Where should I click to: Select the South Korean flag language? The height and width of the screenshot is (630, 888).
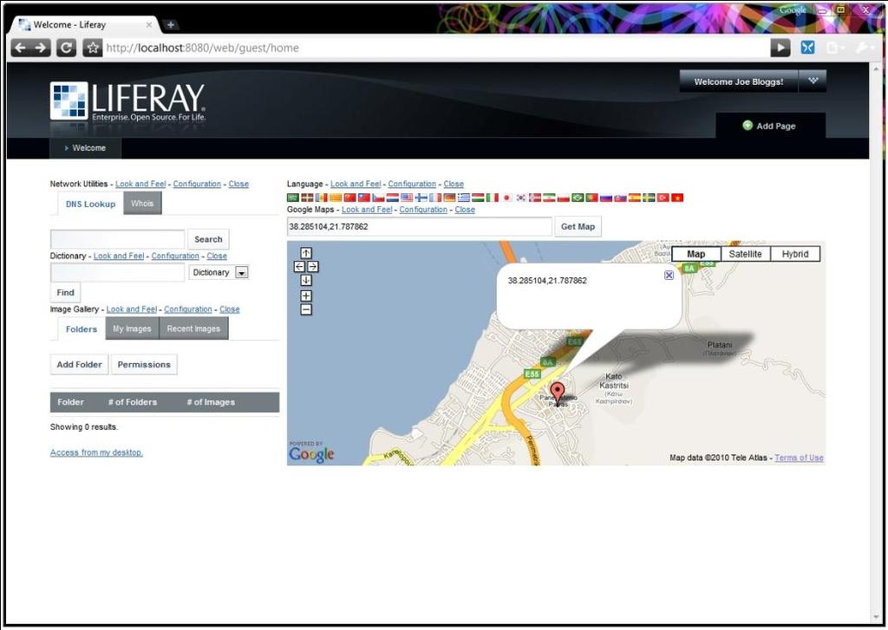pyautogui.click(x=521, y=198)
